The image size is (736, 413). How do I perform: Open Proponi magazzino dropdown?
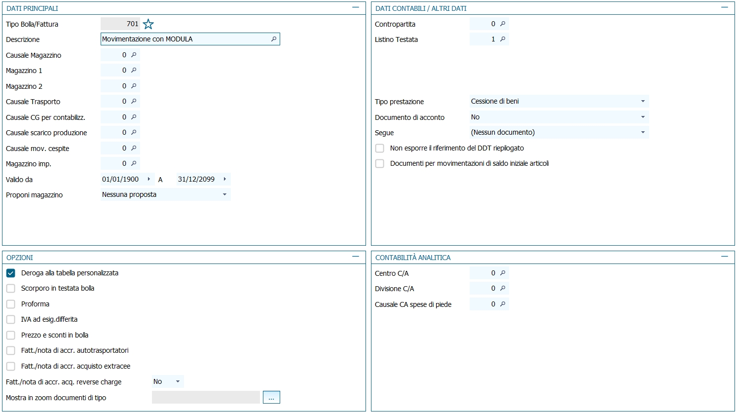click(x=224, y=194)
